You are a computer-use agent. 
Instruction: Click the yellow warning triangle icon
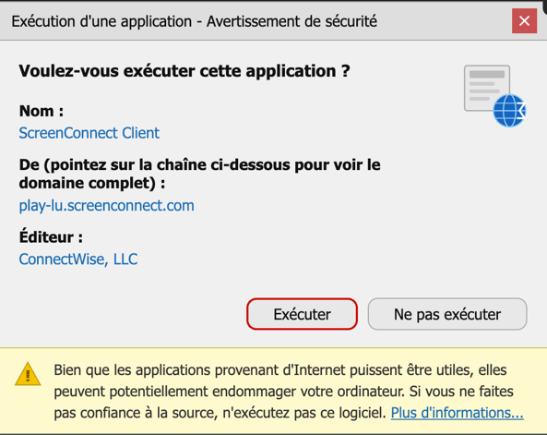coord(28,374)
